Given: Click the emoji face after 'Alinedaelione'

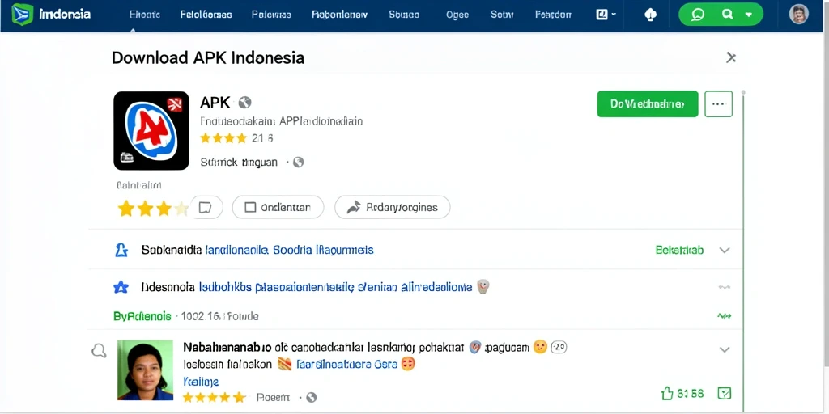Looking at the screenshot, I should [483, 287].
